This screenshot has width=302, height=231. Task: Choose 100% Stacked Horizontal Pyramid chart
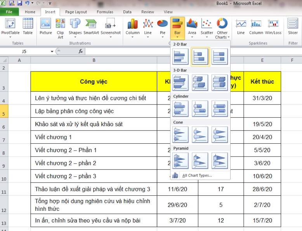point(220,161)
